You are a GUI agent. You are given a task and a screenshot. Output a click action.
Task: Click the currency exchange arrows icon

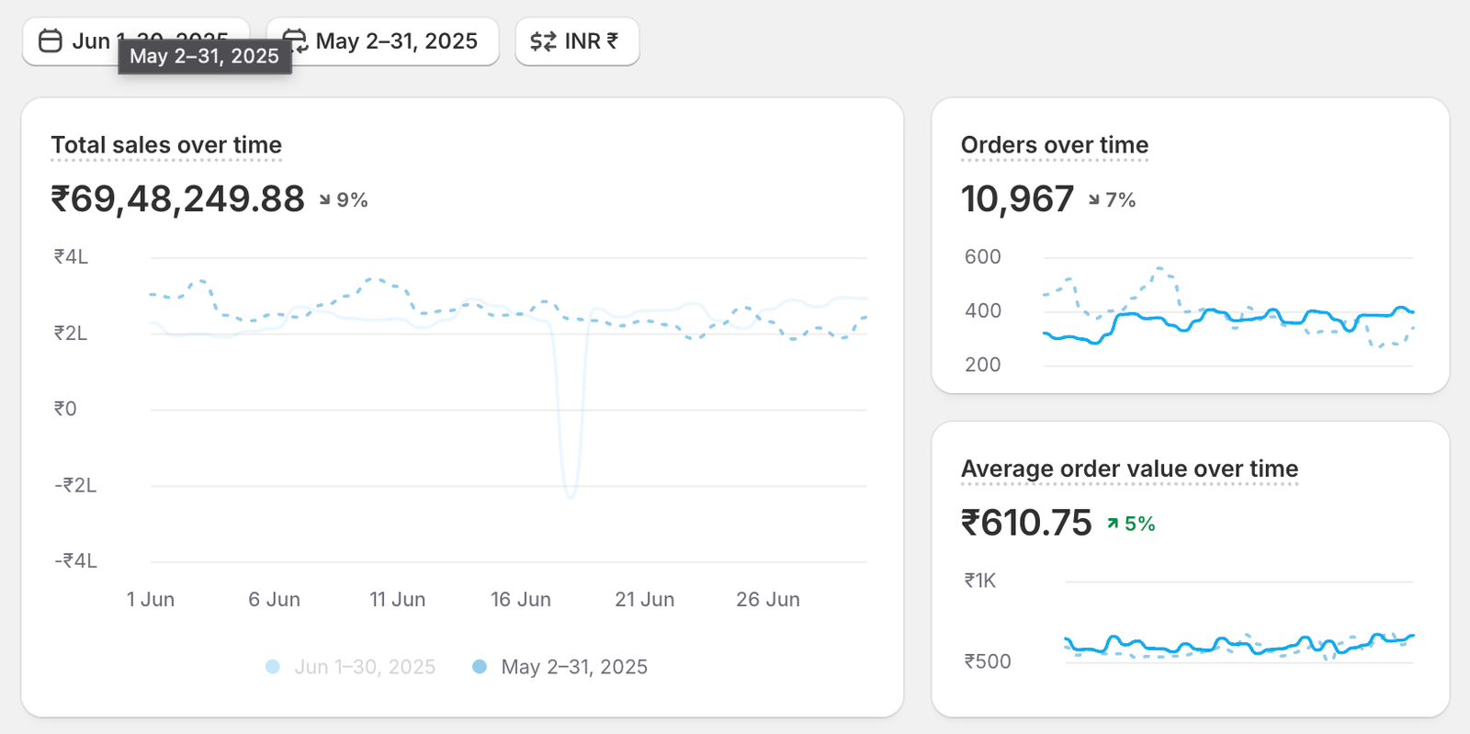543,41
